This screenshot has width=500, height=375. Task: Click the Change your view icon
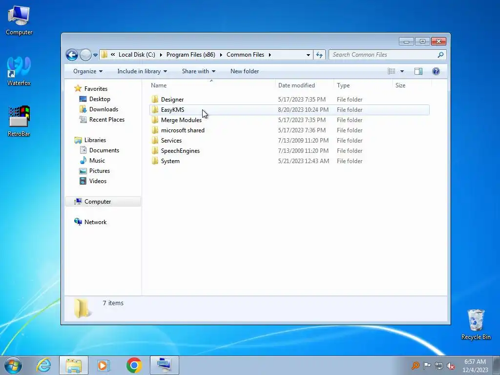(391, 71)
